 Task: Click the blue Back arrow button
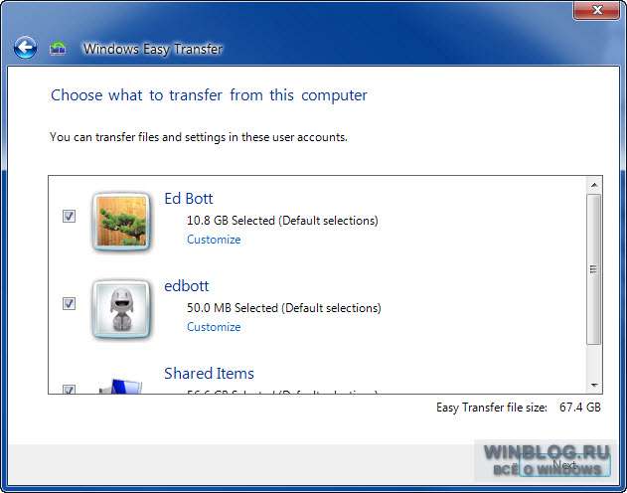[25, 48]
